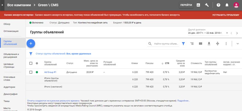This screenshot has height=111, width=242.
Task: Click the blue plus add button
Action: click(31, 44)
